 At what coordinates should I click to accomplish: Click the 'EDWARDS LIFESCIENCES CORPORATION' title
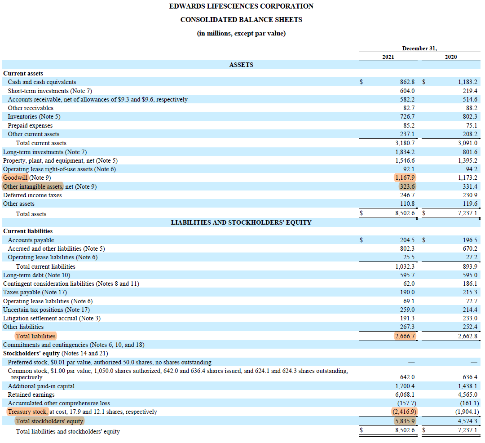tap(241, 6)
